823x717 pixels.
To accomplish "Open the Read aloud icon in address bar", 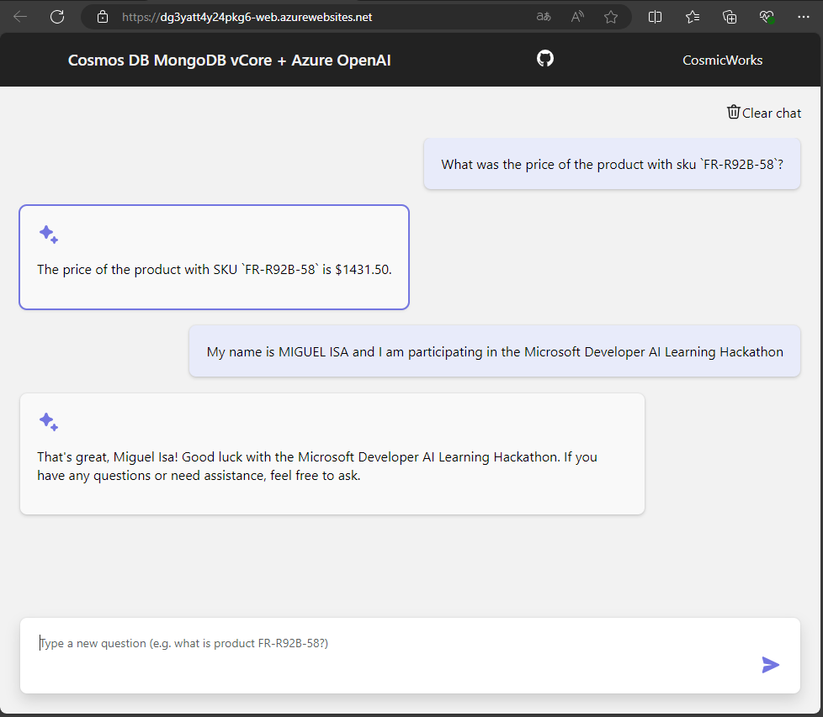I will pyautogui.click(x=577, y=17).
